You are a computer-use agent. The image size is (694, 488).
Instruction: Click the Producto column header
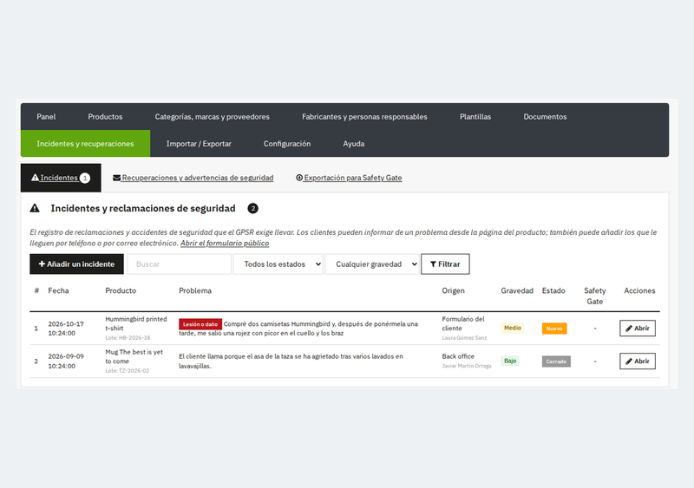(x=121, y=290)
